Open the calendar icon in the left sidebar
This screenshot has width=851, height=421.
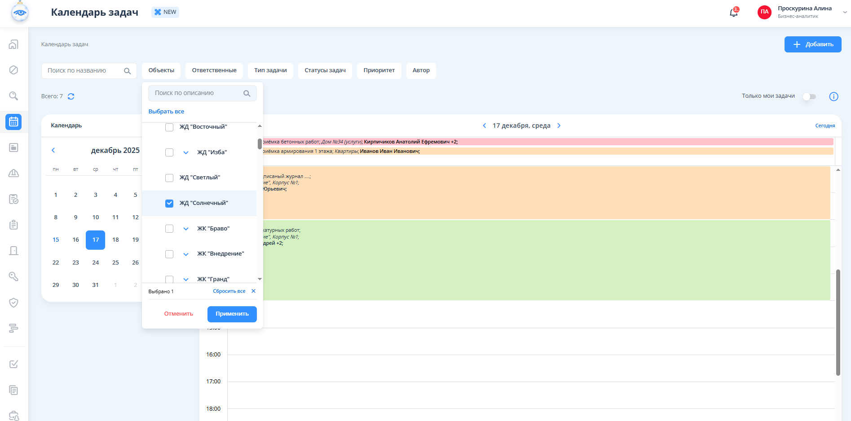13,122
